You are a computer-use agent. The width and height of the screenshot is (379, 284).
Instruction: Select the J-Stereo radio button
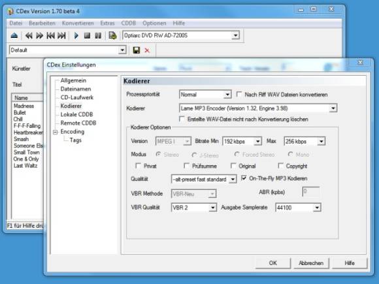194,155
